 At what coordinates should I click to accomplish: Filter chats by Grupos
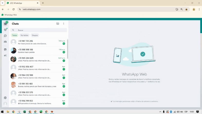pyautogui.click(x=35, y=35)
